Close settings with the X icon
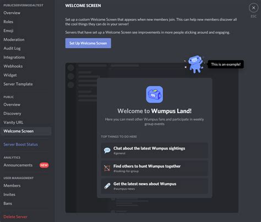This screenshot has height=222, width=261. tap(253, 8)
